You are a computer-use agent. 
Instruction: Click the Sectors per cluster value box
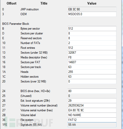(92, 33)
